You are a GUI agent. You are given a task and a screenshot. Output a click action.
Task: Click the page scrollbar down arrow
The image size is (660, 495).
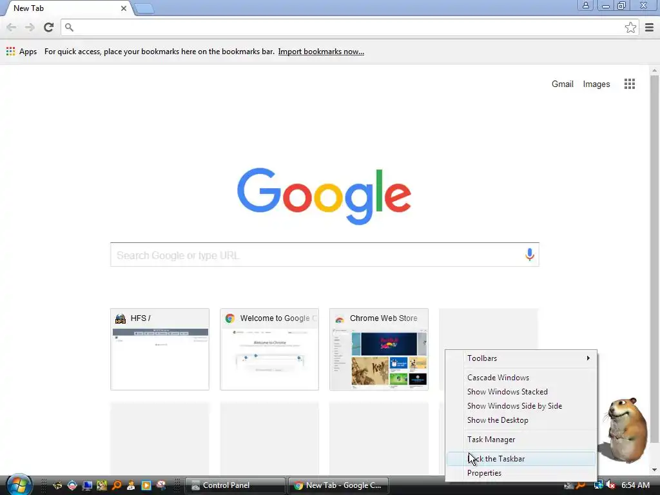[x=654, y=470]
